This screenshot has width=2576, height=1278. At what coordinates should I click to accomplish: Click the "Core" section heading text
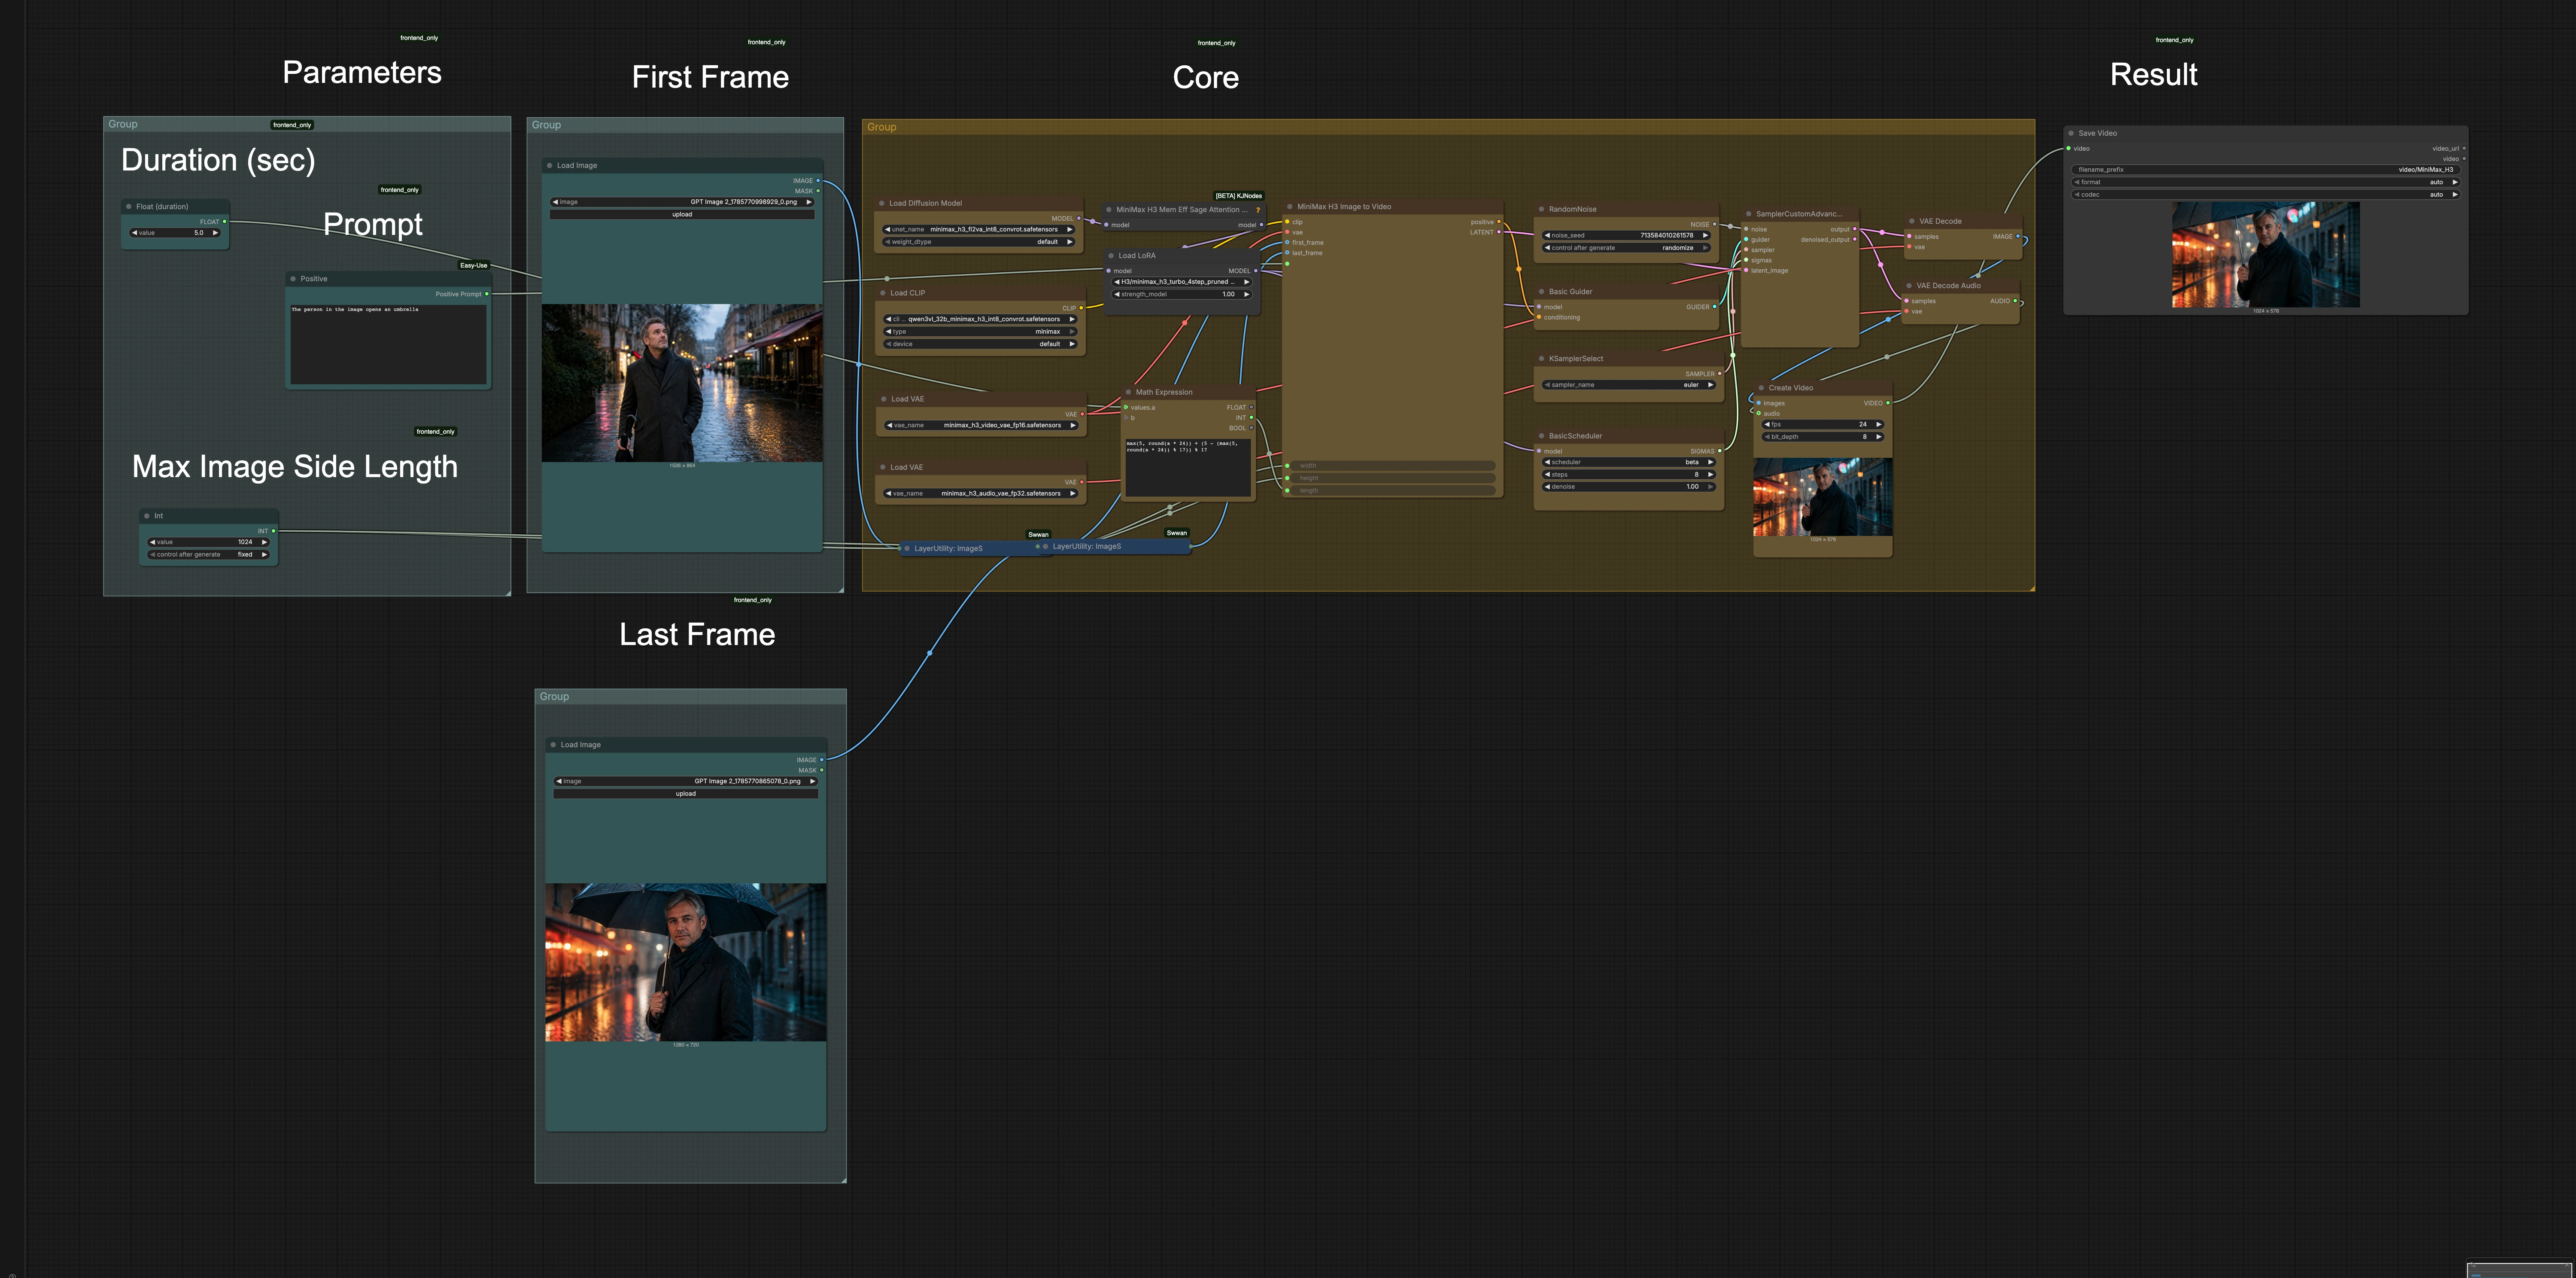click(x=1206, y=78)
